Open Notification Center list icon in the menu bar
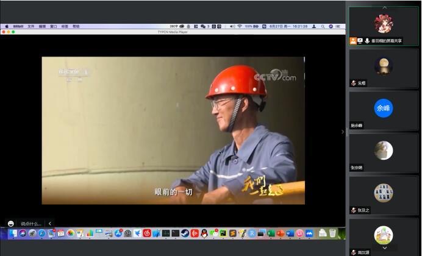Screen dimensions: 422x256 [x=338, y=26]
